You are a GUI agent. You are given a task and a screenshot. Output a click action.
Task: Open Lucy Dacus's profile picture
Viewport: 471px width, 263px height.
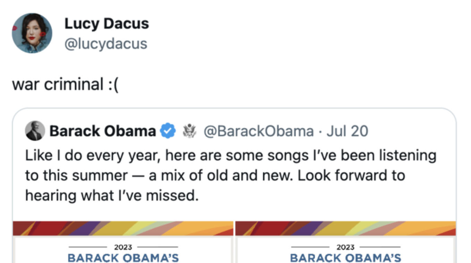(x=32, y=33)
